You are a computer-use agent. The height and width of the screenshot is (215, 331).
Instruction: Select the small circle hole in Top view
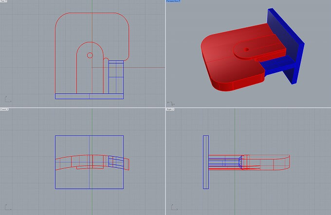click(x=90, y=55)
